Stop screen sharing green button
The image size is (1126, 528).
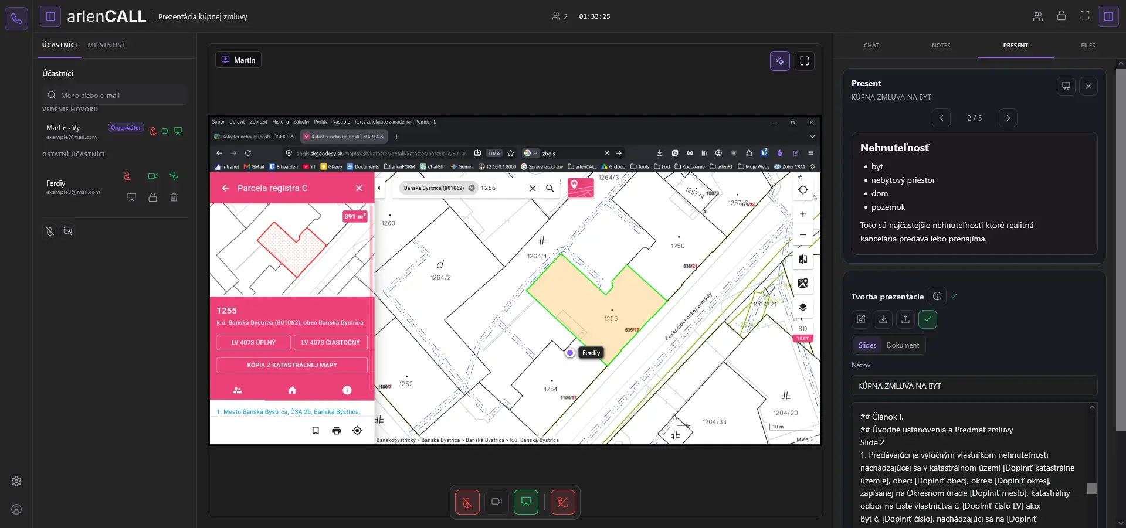click(526, 502)
